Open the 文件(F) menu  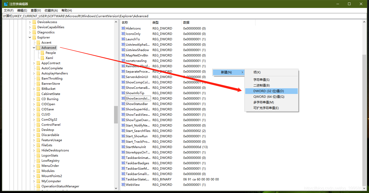(x=9, y=11)
